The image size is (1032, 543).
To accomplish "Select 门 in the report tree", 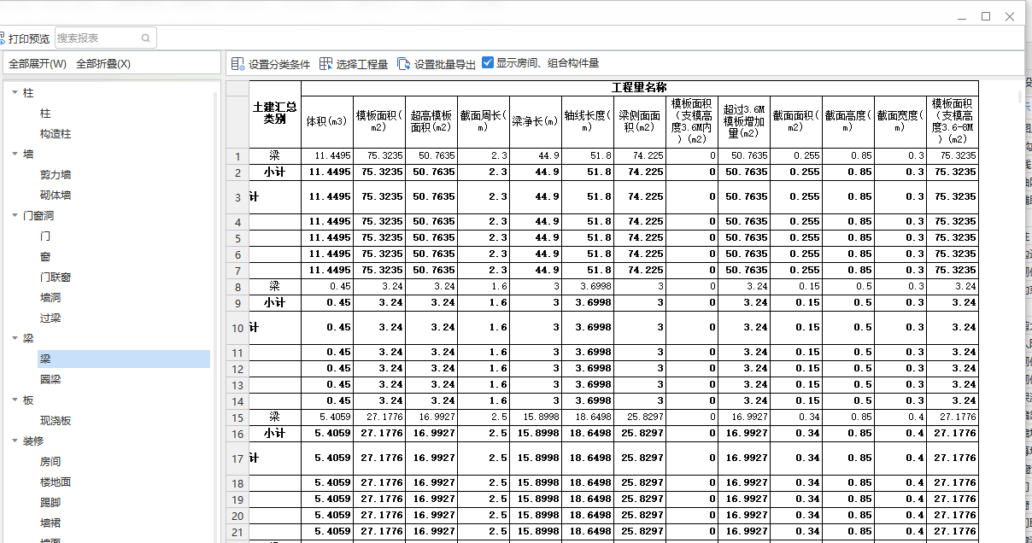I will [x=45, y=236].
